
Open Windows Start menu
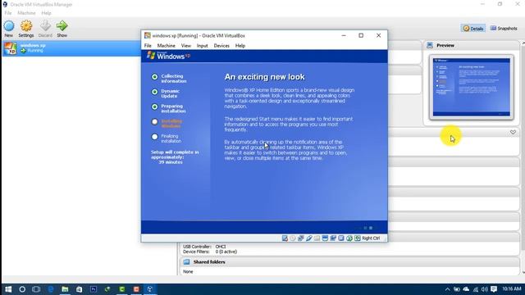[8, 289]
